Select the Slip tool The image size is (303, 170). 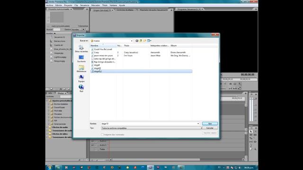click(x=251, y=142)
